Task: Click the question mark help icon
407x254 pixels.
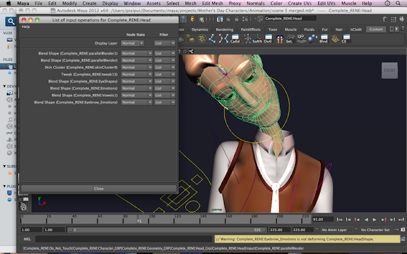Action: pos(183,18)
